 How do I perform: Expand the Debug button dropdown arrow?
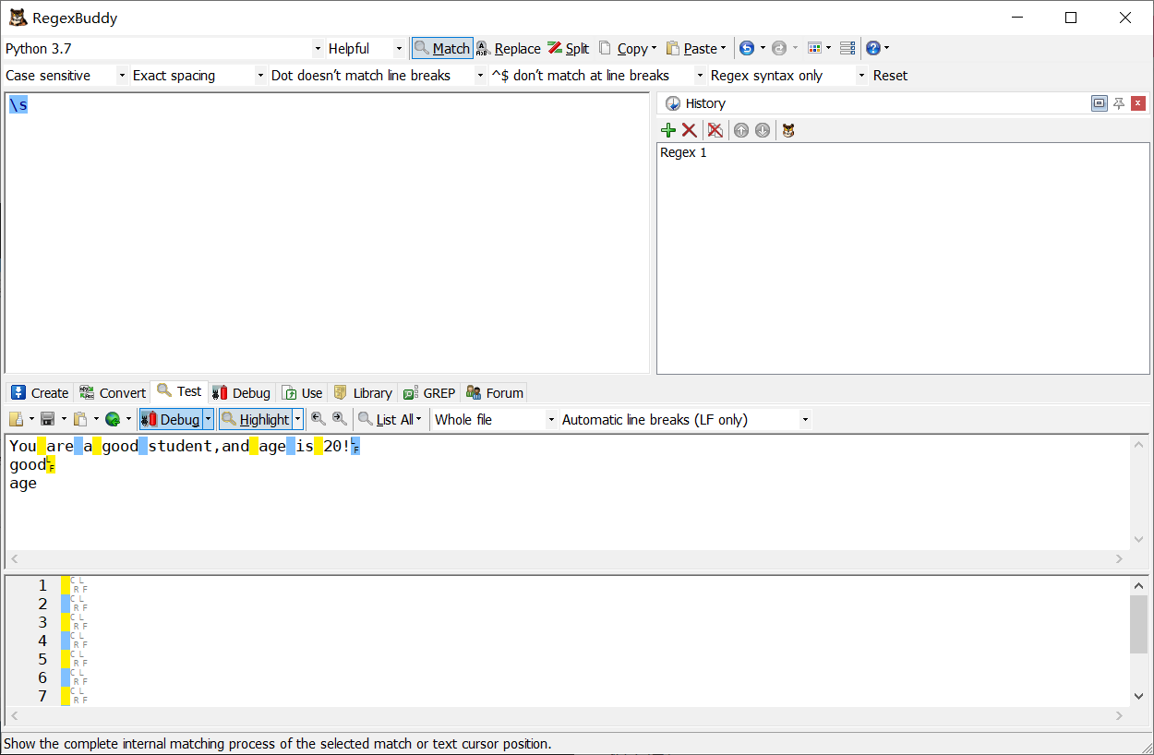208,419
